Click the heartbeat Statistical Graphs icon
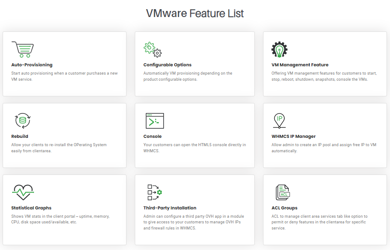 click(x=23, y=192)
